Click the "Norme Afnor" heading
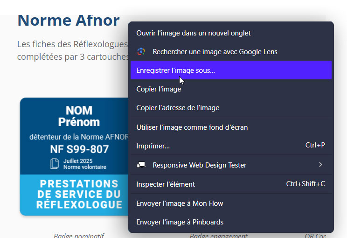The image size is (347, 238). (69, 21)
